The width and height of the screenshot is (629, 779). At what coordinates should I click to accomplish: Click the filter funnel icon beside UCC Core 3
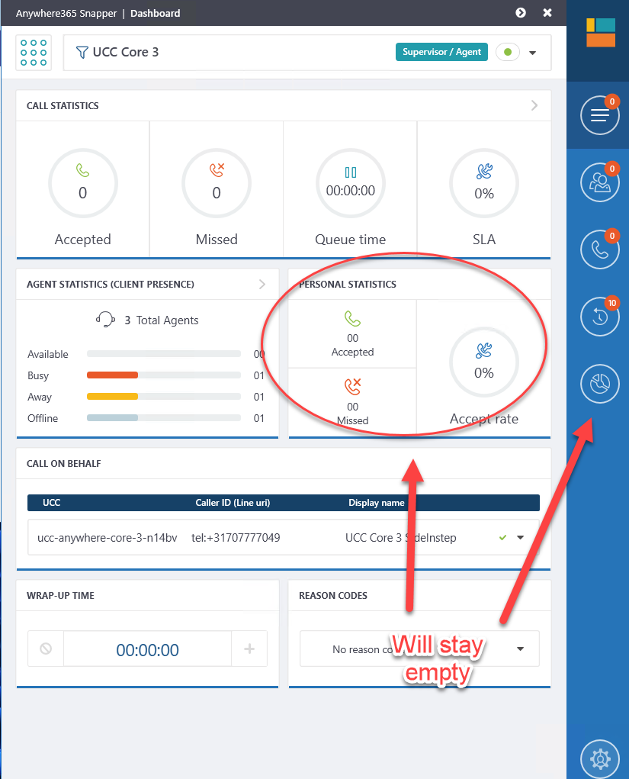tap(82, 52)
